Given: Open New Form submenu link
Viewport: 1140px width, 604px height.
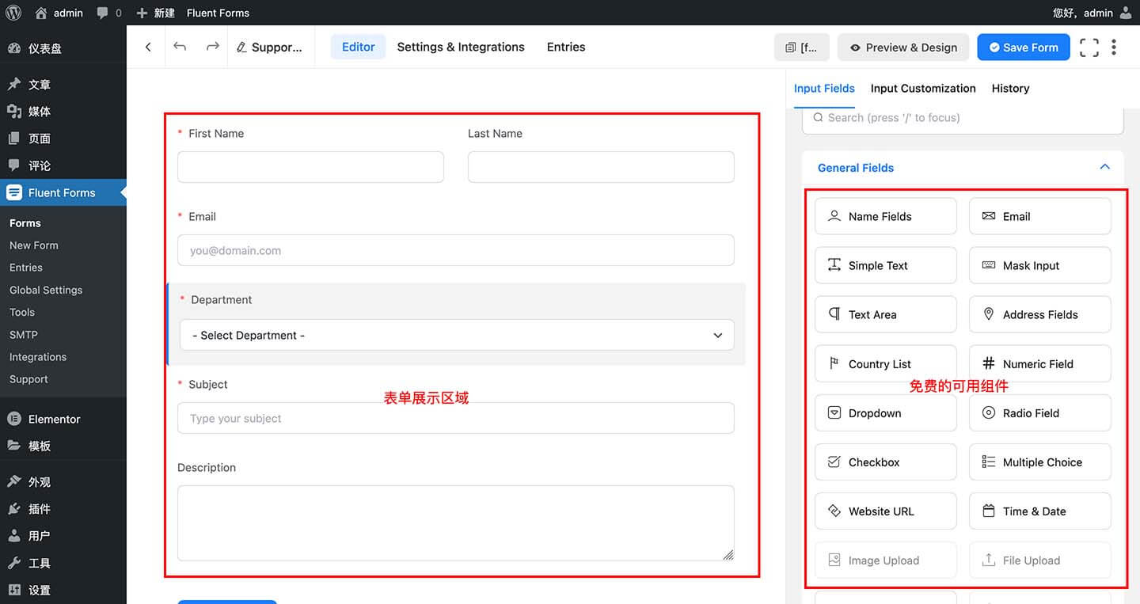Looking at the screenshot, I should click(34, 245).
